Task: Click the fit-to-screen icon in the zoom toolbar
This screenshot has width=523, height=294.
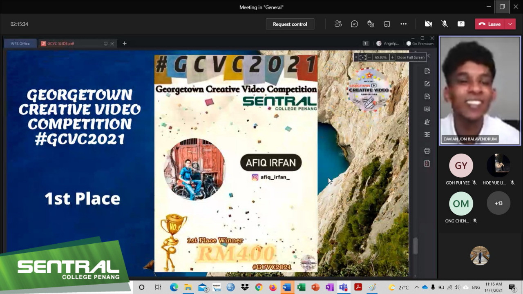Action: [362, 57]
